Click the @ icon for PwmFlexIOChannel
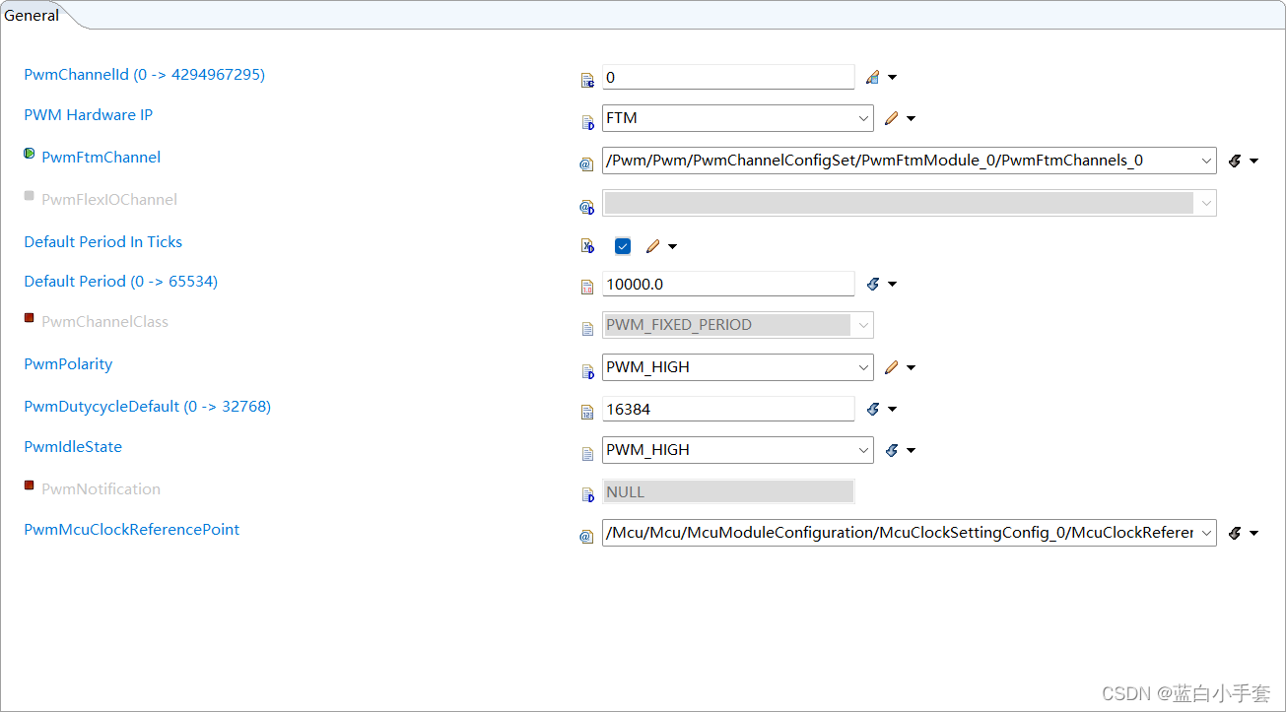 pyautogui.click(x=586, y=207)
